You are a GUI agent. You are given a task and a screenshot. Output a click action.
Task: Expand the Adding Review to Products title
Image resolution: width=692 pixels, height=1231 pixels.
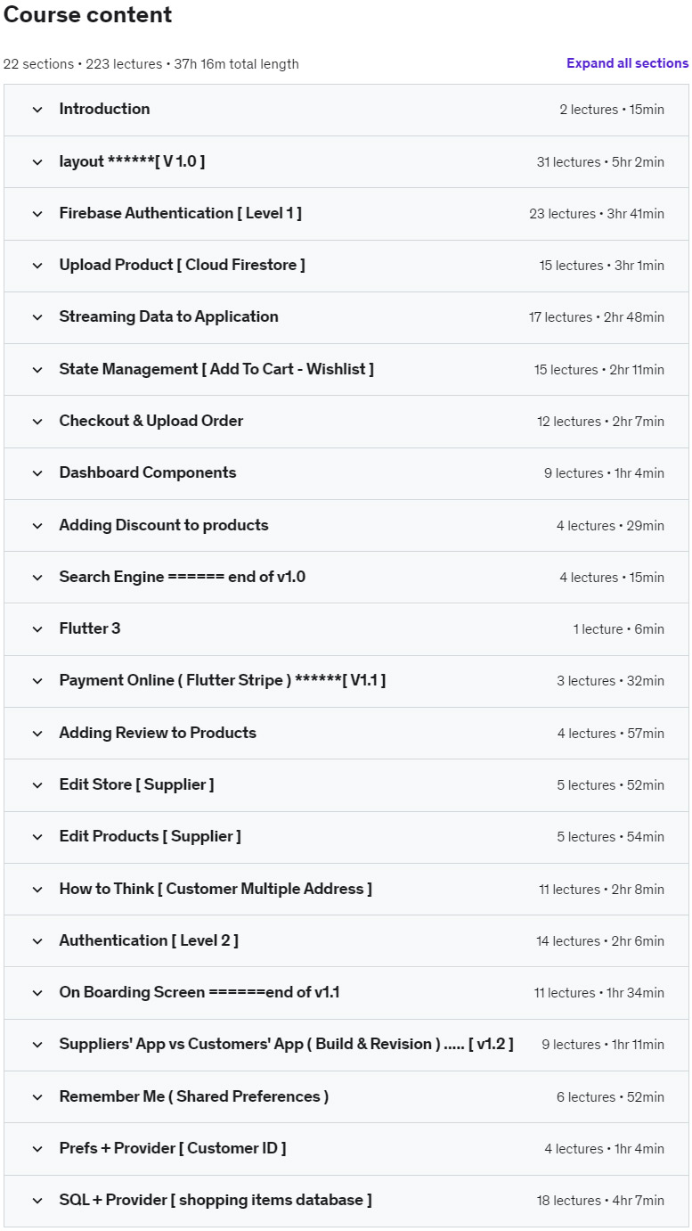tap(158, 734)
